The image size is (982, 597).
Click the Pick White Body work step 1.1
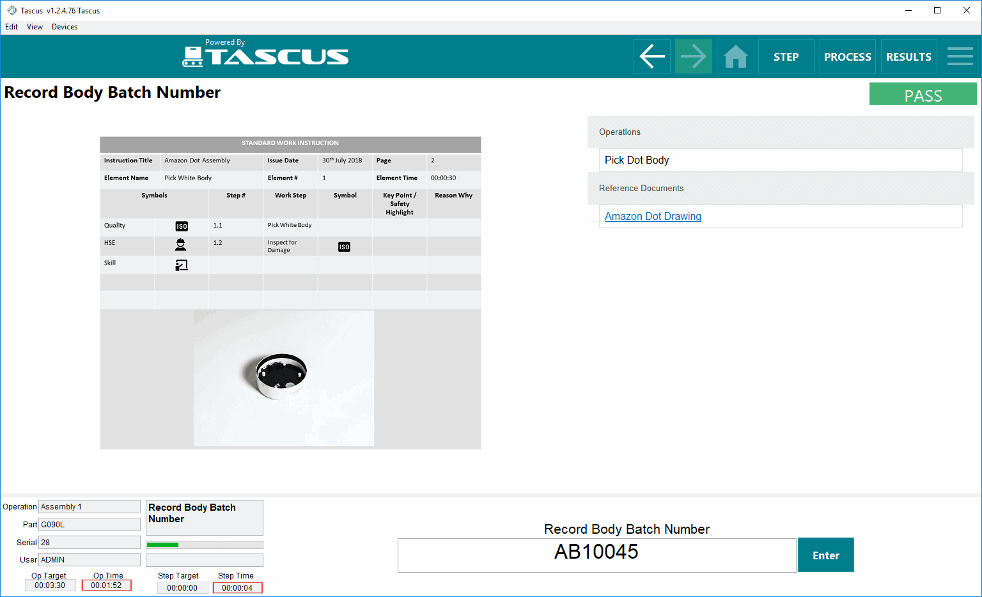(x=290, y=225)
